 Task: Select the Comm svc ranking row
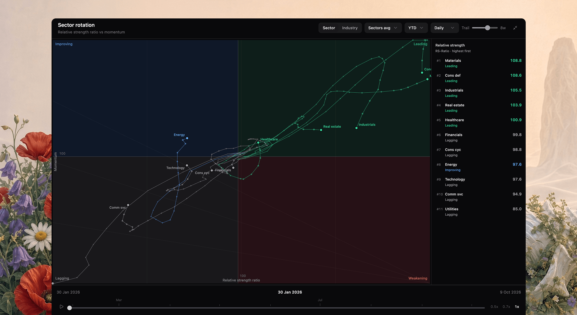479,197
